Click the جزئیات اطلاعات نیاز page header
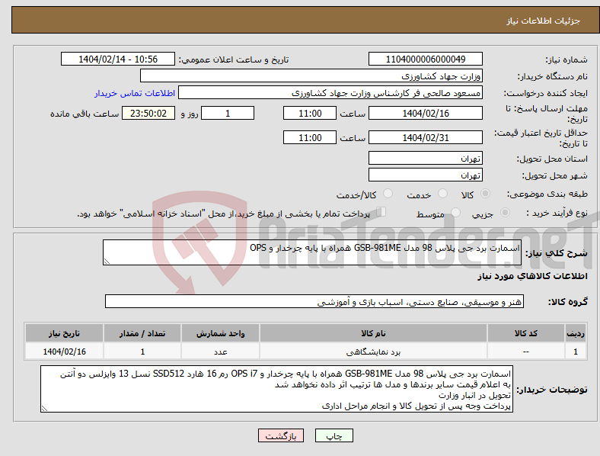The width and height of the screenshot is (600, 456). click(544, 21)
